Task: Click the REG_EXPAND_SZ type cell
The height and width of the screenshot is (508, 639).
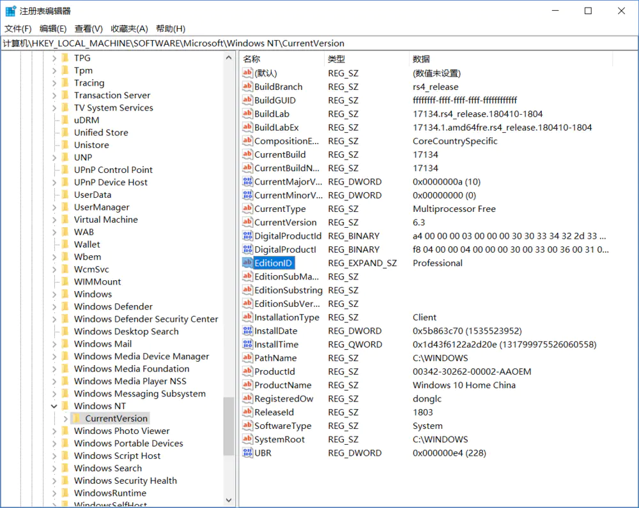Action: (362, 263)
